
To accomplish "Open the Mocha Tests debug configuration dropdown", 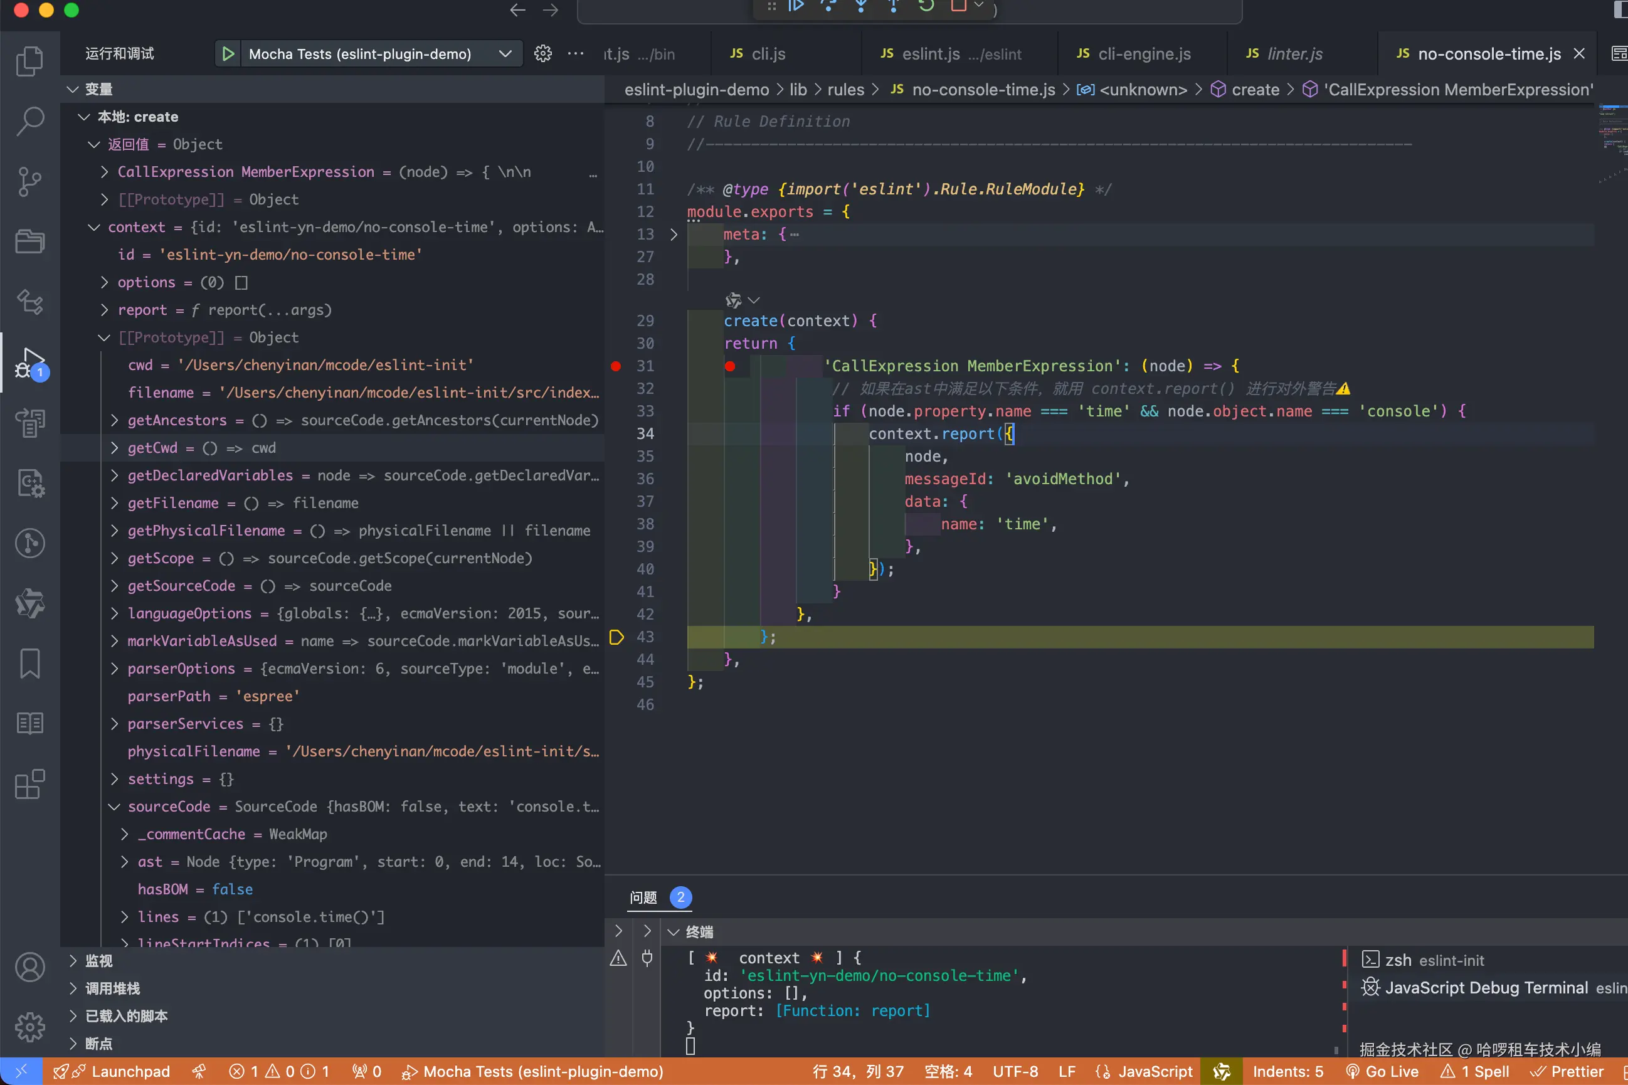I will [x=505, y=54].
